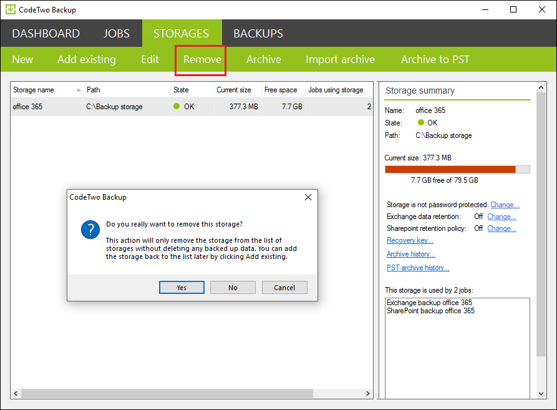
Task: Select the office 365 storage row
Action: click(192, 107)
